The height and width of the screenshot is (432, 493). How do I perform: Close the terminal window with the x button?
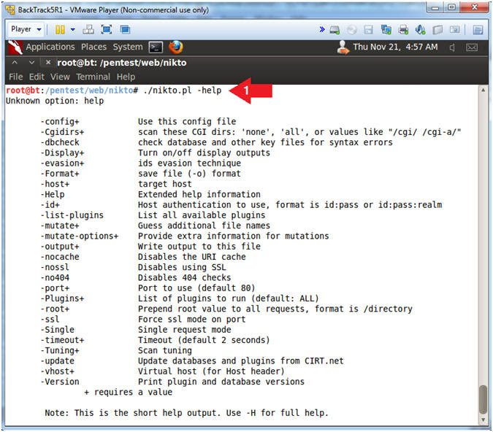48,63
